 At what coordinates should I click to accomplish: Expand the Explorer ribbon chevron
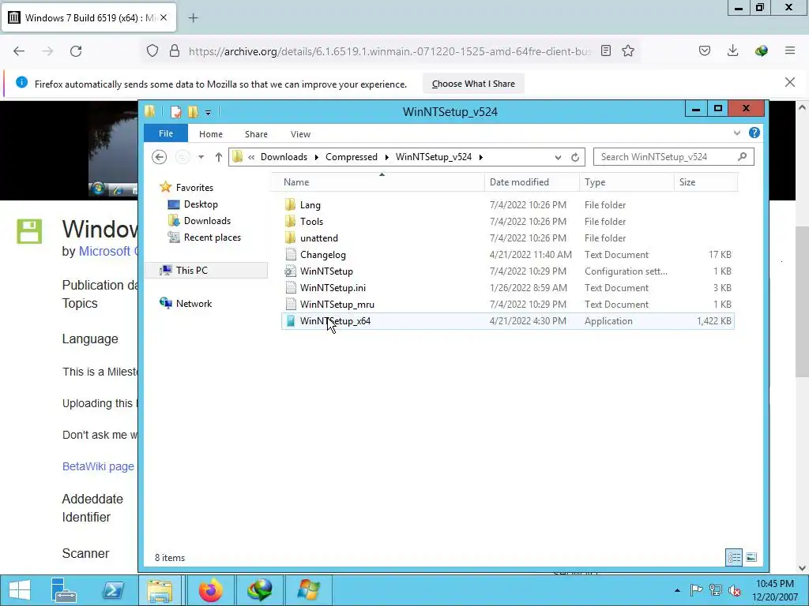tap(737, 133)
